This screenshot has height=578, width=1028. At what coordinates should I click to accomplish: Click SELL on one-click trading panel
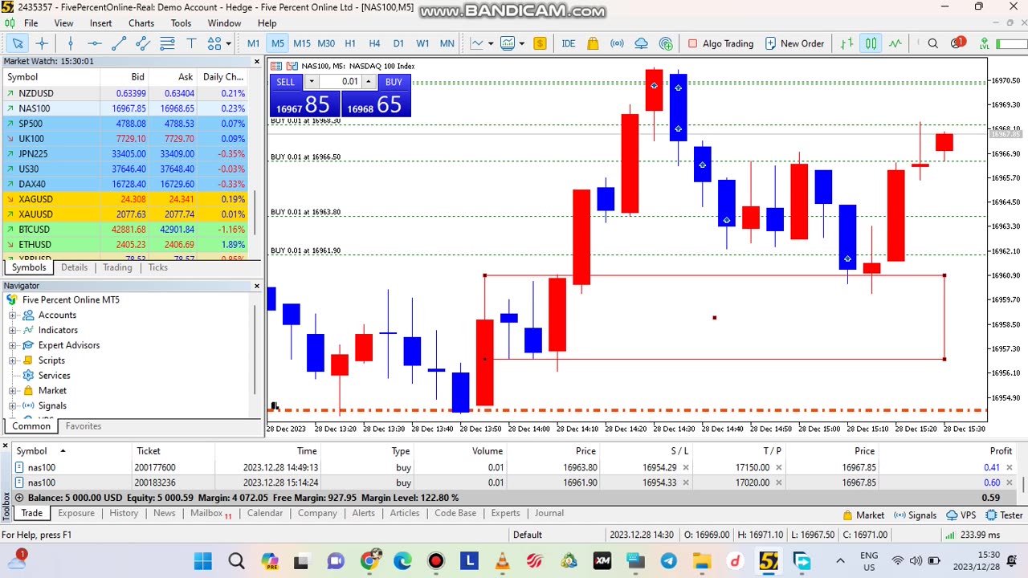point(285,82)
